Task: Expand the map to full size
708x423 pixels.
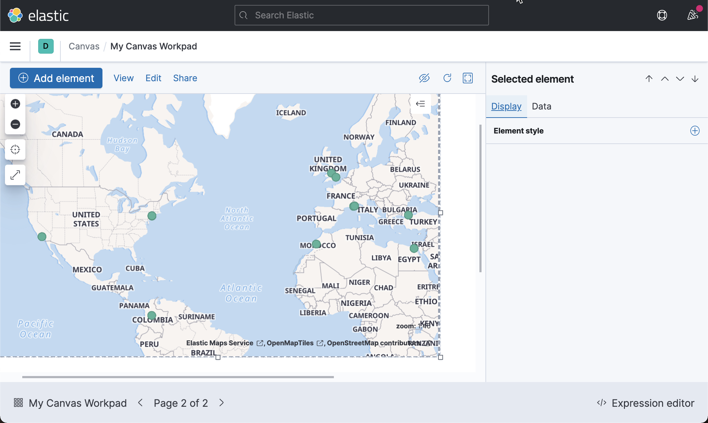Action: click(15, 175)
